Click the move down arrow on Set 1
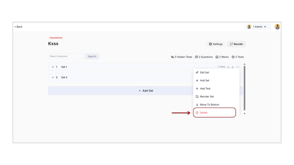Screen dimensions: 294x165 (x=228, y=67)
